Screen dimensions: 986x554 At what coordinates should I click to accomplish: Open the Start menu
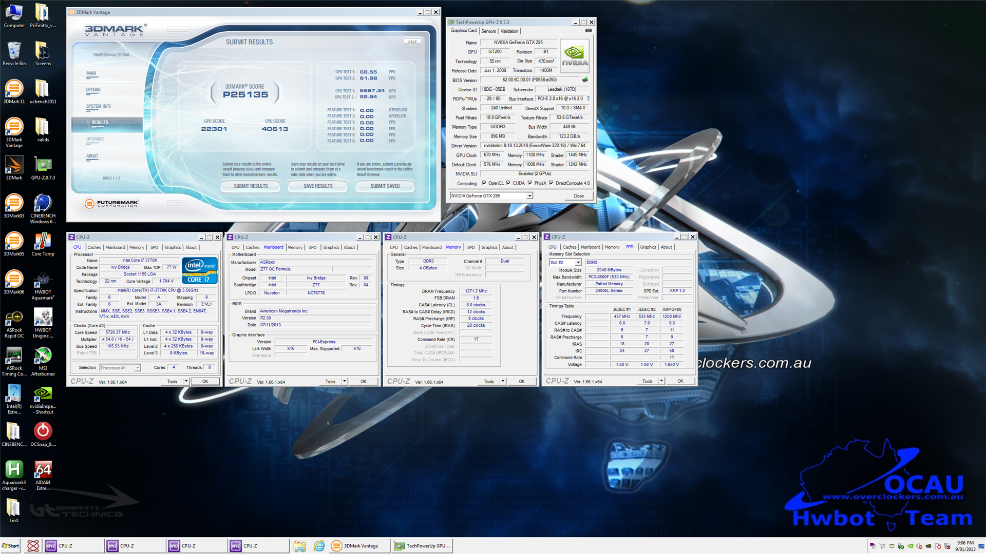tap(10, 546)
